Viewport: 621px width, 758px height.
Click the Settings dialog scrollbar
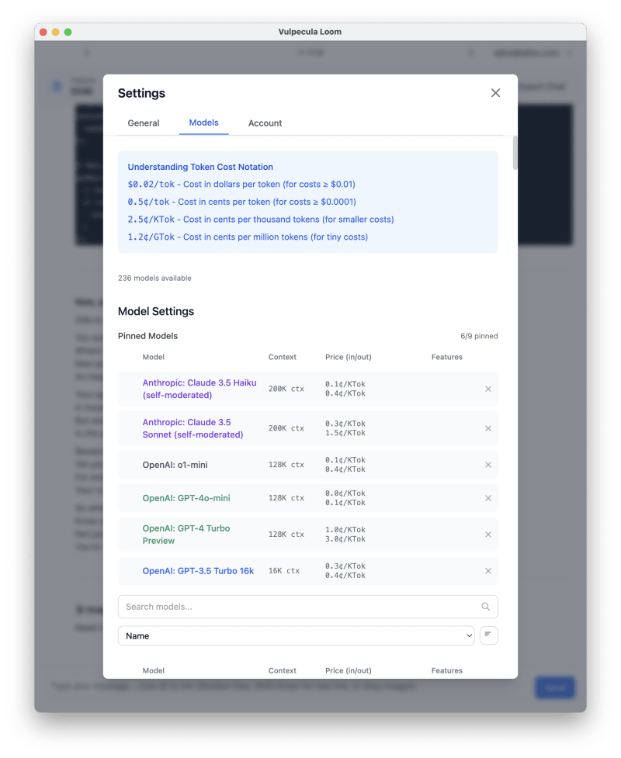515,153
